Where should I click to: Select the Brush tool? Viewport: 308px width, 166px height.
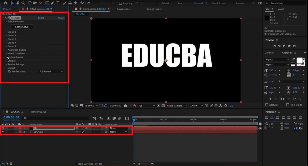65,3
